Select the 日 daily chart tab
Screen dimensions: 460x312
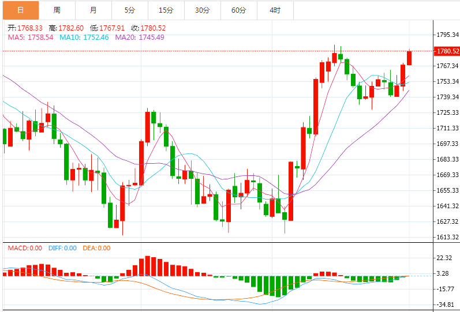21,10
